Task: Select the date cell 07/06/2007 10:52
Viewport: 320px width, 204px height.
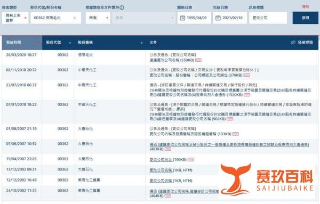Action: click(x=21, y=144)
